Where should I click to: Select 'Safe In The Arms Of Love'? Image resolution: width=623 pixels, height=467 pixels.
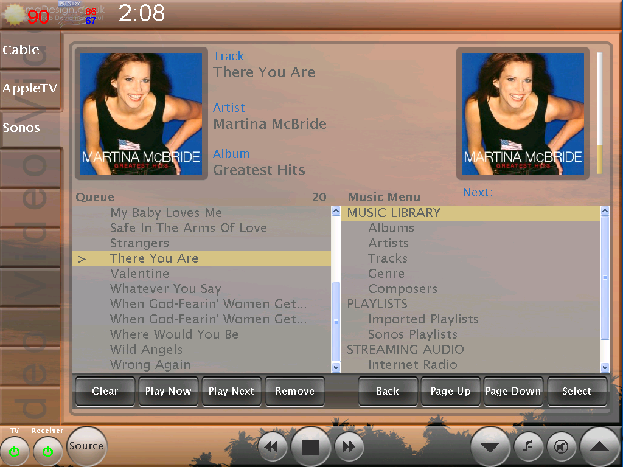tap(201, 228)
